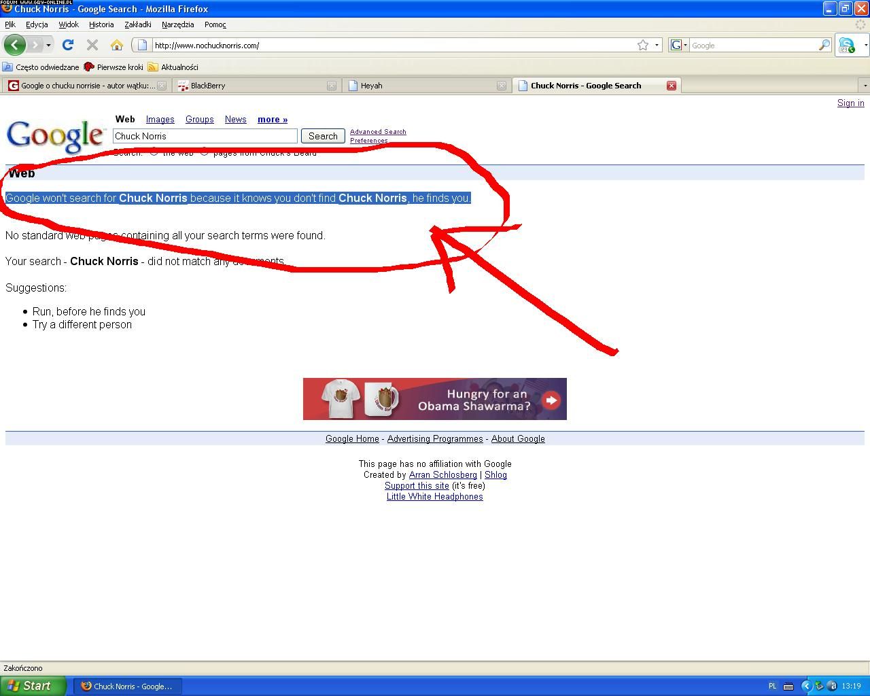Go back with the green Back arrow
Screen dimensions: 870x696
14,45
